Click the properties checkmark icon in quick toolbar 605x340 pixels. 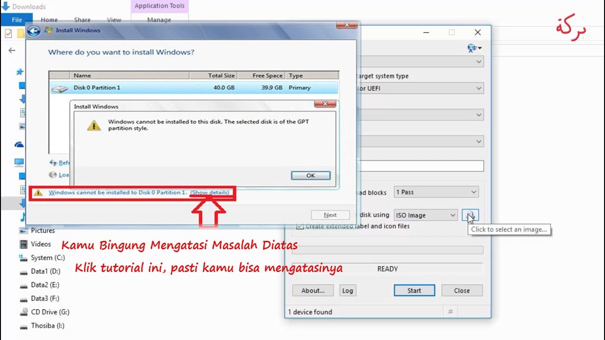click(x=8, y=34)
